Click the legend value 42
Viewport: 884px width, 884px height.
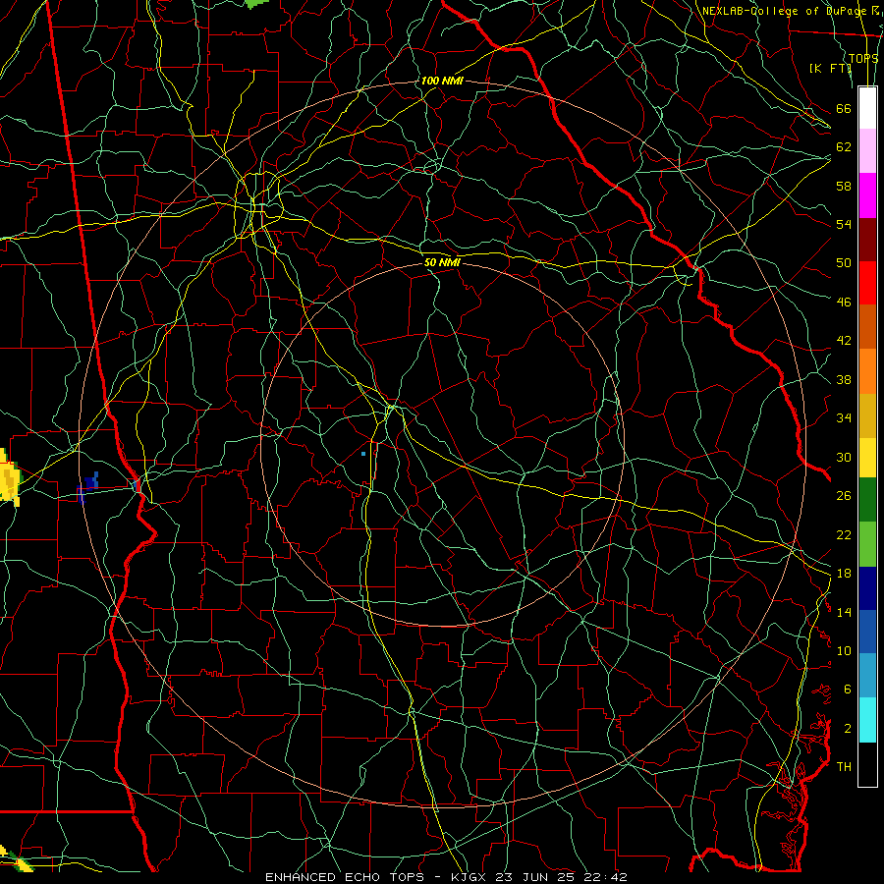click(x=844, y=341)
